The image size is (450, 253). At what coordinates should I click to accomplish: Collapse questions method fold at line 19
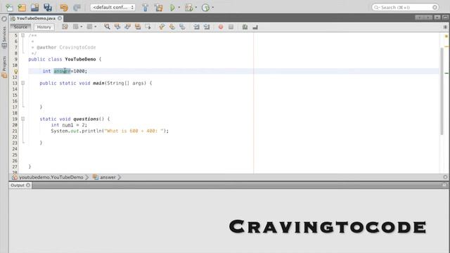[23, 119]
